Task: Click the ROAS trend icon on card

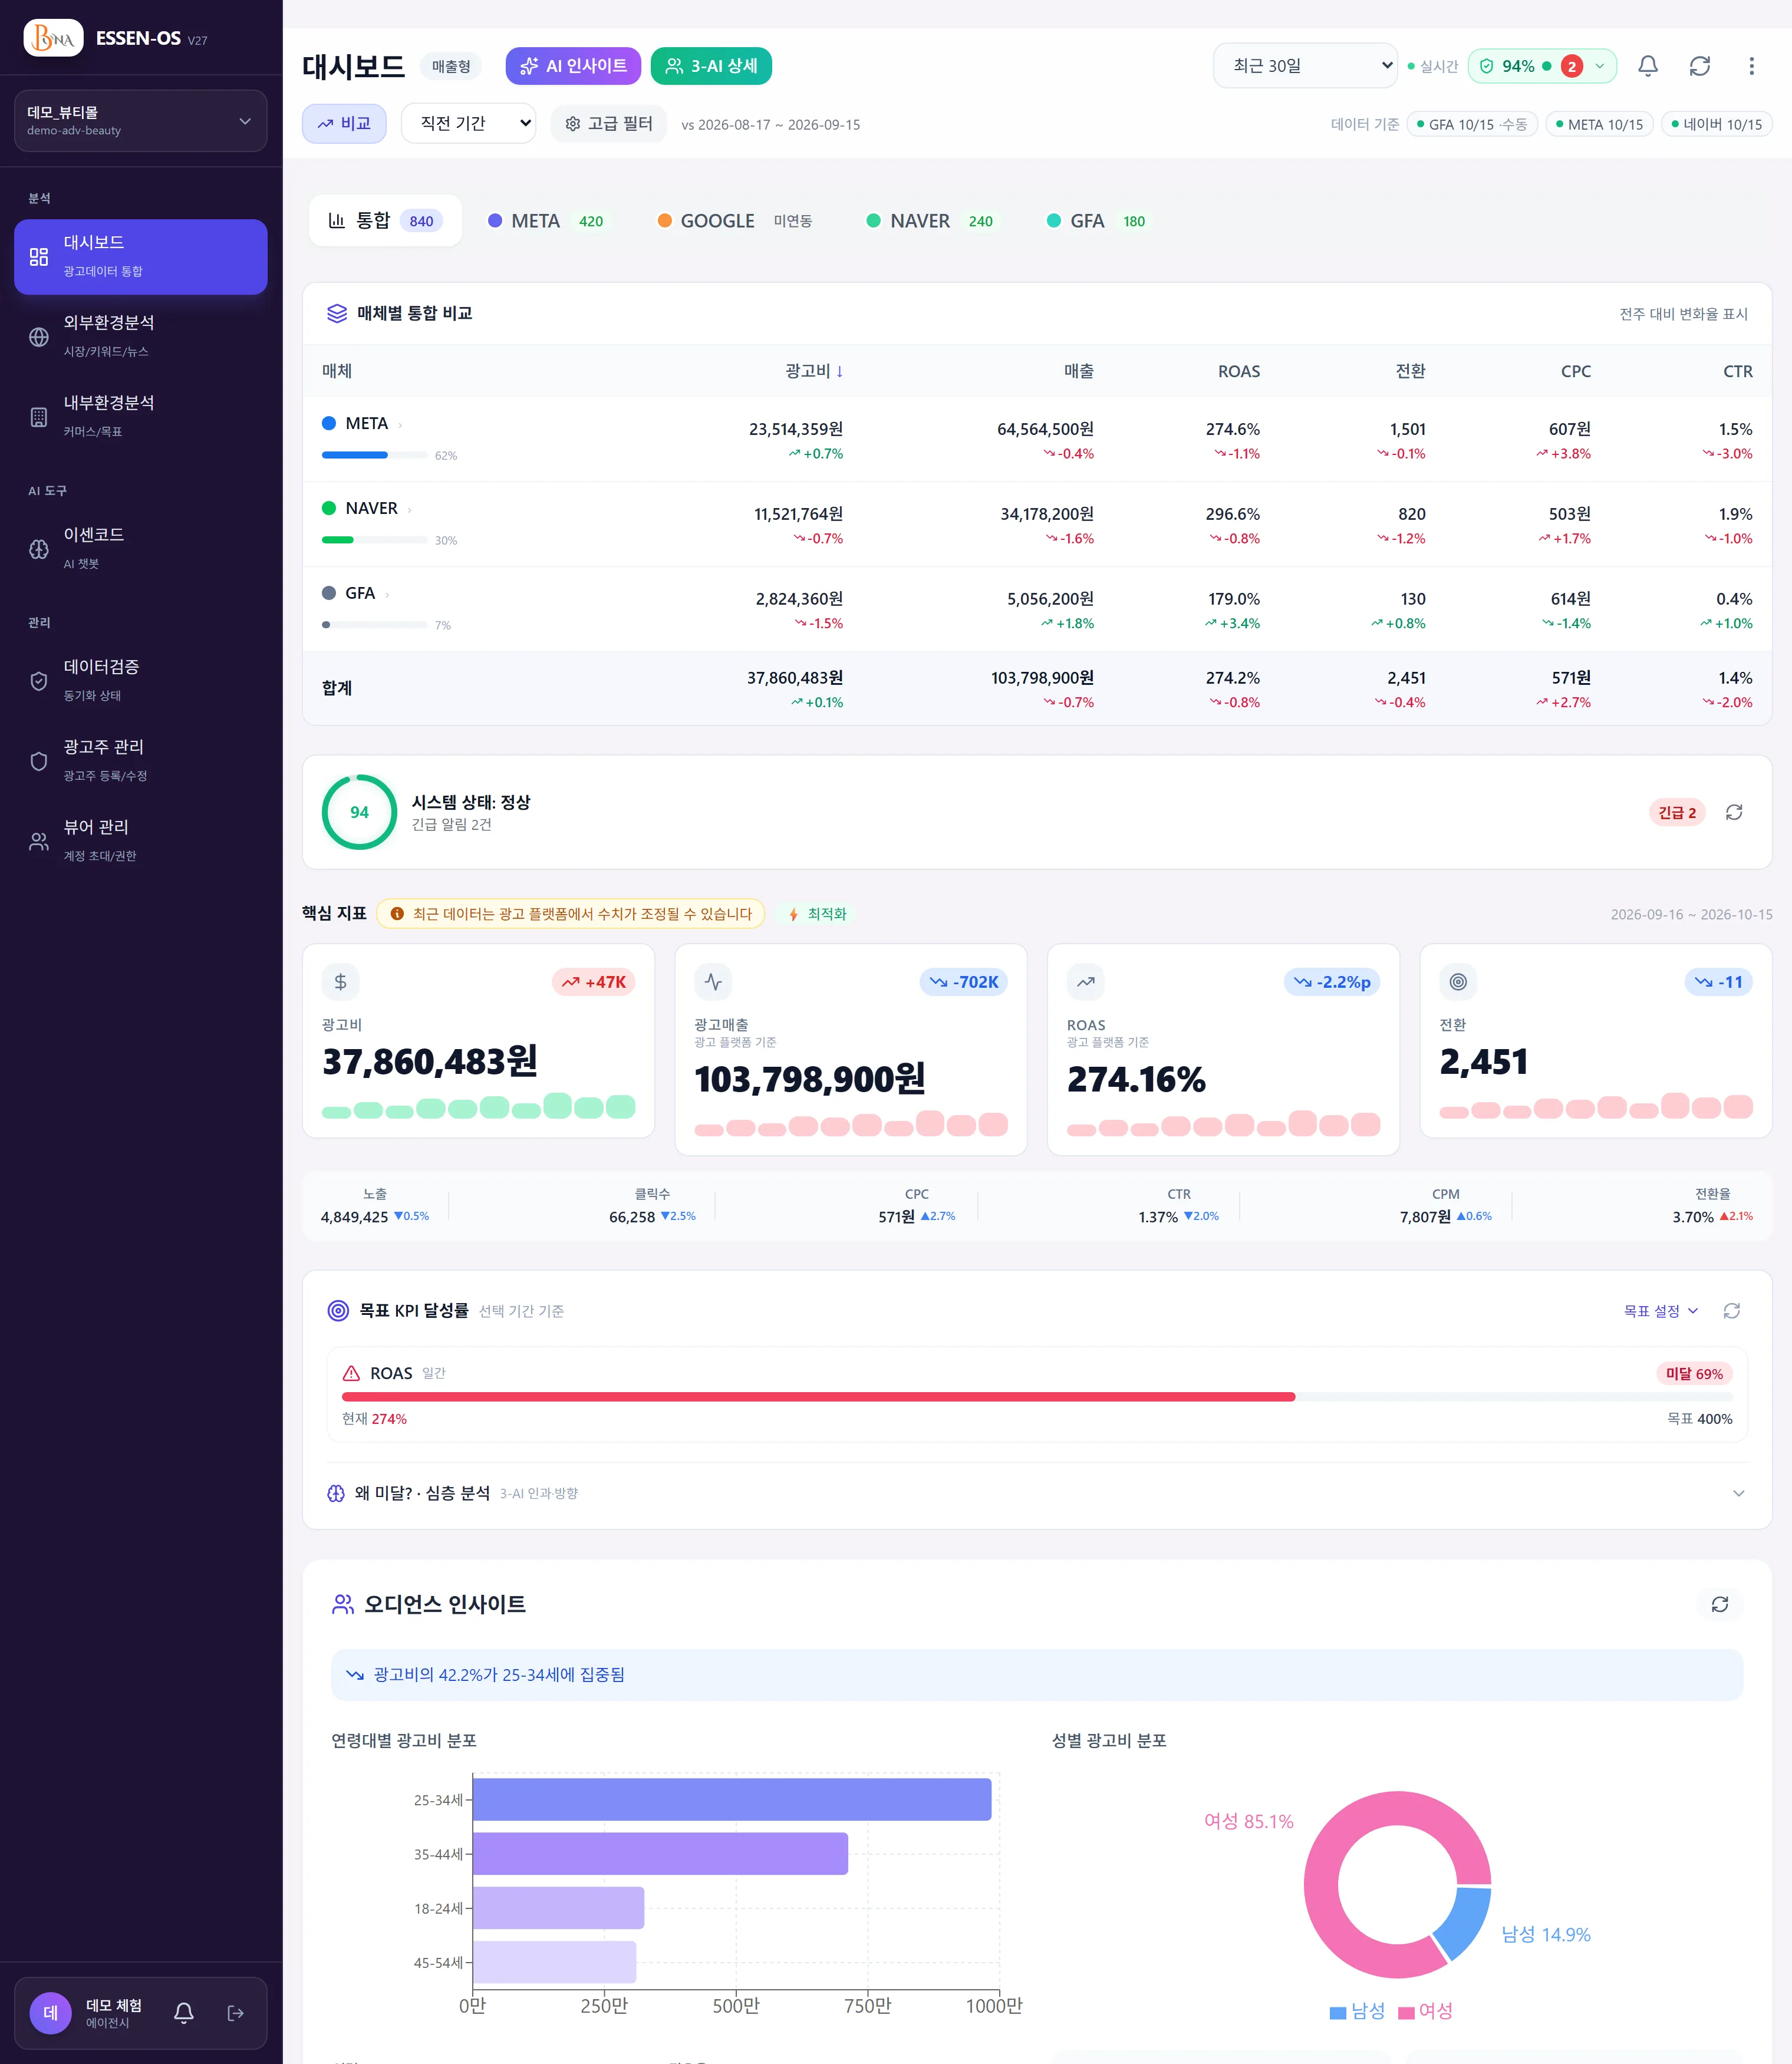Action: 1086,982
